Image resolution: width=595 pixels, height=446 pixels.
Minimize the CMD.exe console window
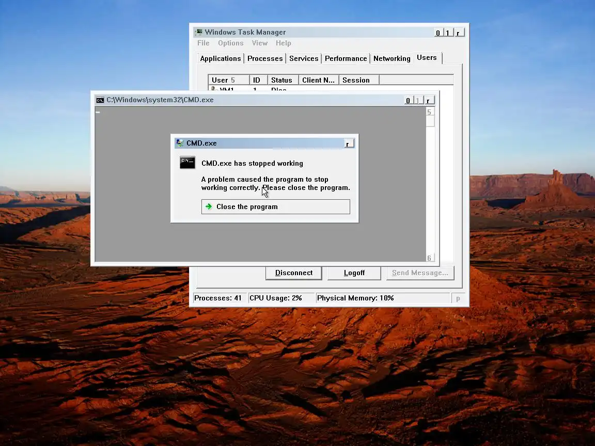point(408,101)
